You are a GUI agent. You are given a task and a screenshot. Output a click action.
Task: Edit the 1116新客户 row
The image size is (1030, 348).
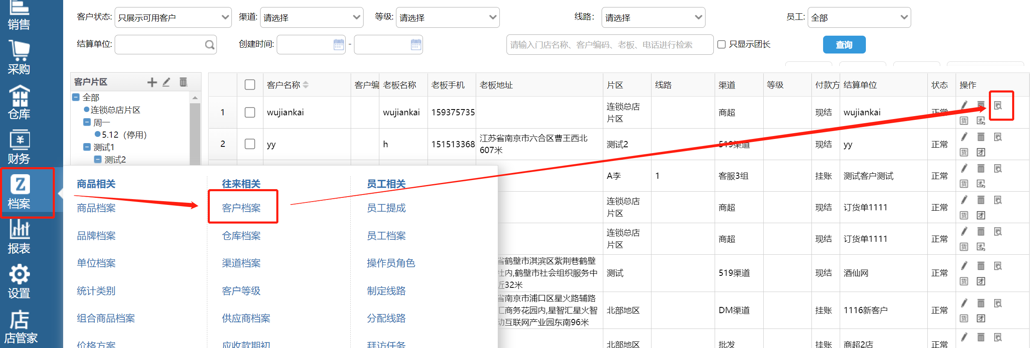[x=964, y=303]
